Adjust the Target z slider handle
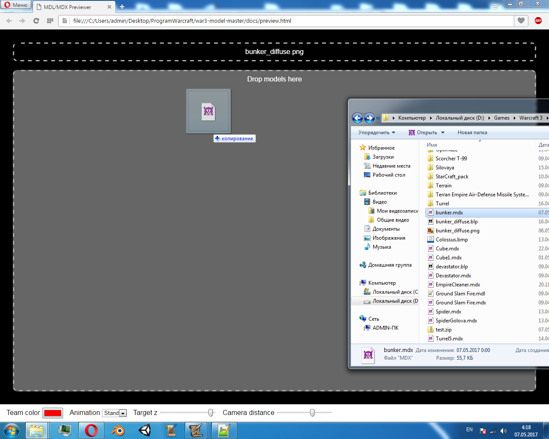Image resolution: width=549 pixels, height=439 pixels. tap(211, 412)
